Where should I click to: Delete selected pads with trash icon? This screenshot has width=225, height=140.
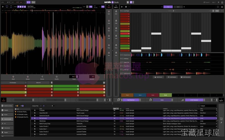(52, 83)
